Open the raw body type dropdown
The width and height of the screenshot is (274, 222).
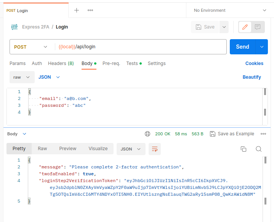(x=22, y=77)
